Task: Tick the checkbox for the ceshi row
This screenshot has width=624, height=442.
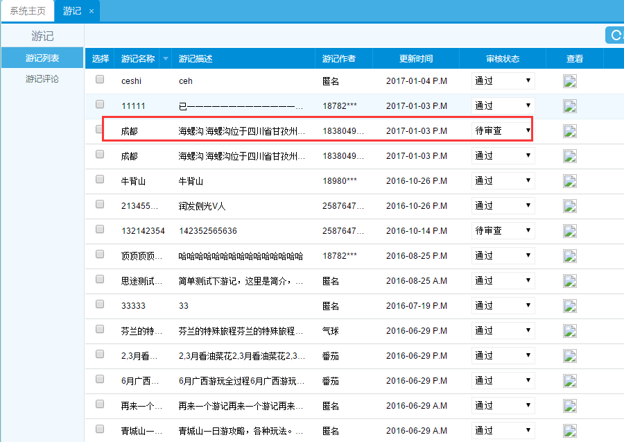Action: tap(100, 80)
